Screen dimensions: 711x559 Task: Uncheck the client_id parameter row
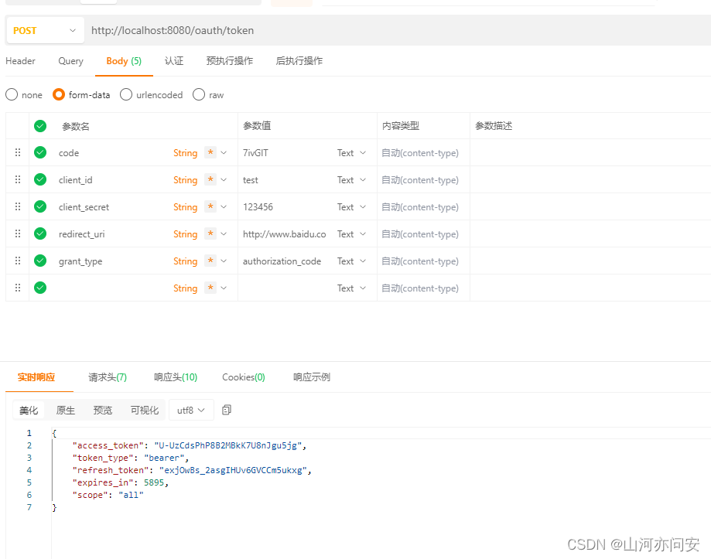(40, 180)
